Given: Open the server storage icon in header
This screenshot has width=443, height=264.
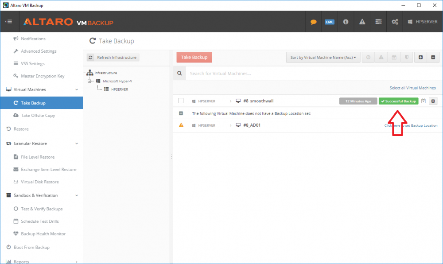Looking at the screenshot, I should coord(378,22).
